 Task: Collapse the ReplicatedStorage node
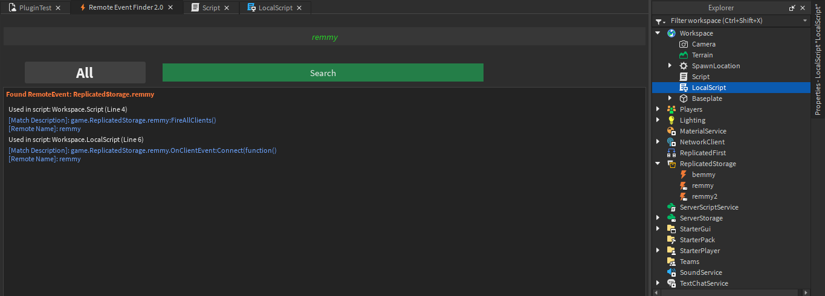[x=658, y=164]
